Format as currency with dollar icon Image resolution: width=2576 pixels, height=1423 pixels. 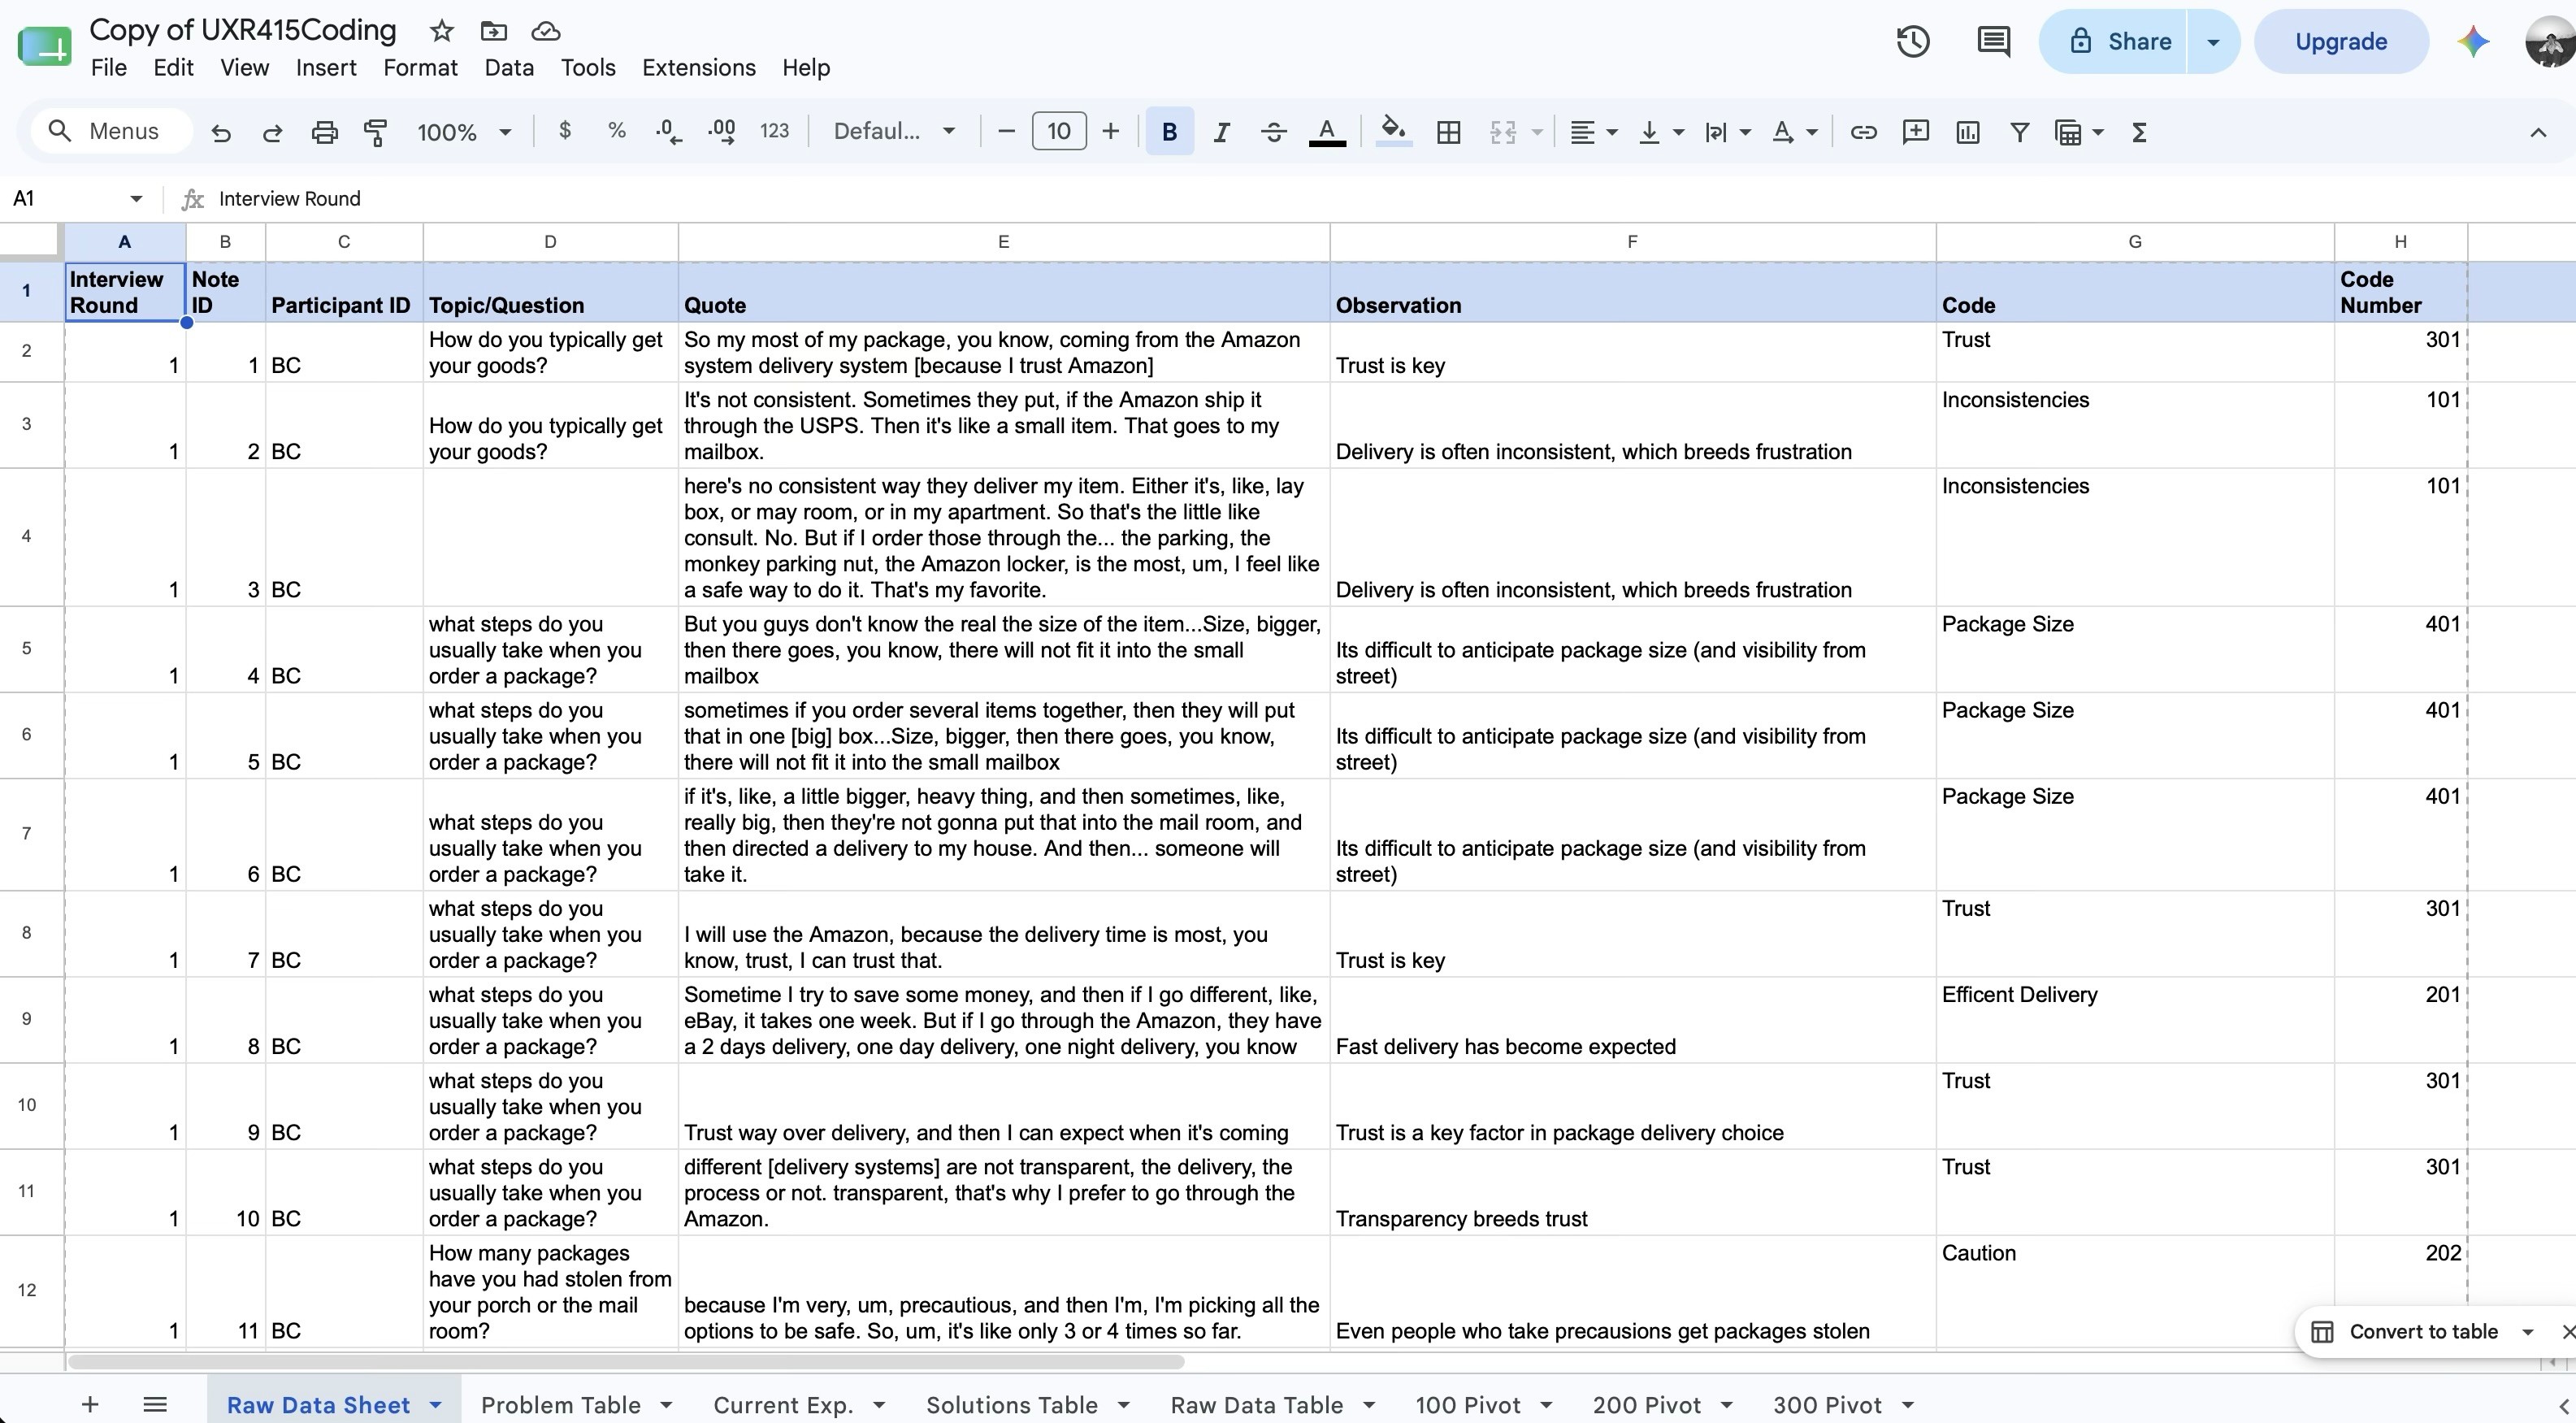coord(565,131)
